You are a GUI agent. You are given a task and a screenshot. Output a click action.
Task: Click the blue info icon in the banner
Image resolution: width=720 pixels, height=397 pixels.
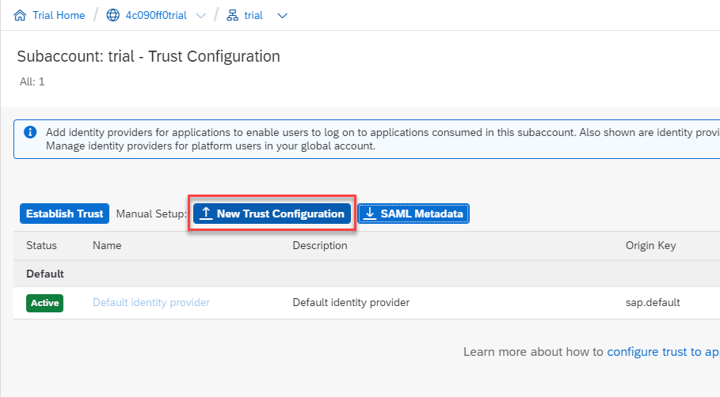(30, 132)
